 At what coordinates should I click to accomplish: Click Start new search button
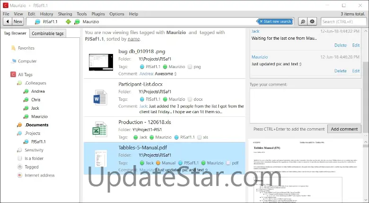(x=275, y=21)
